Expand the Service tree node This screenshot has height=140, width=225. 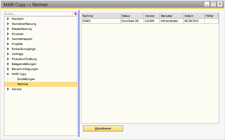click(8, 89)
